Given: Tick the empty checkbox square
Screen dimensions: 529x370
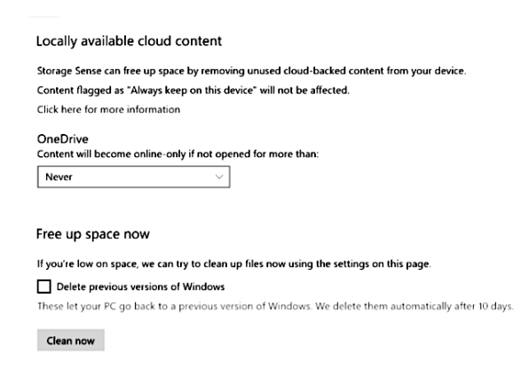Looking at the screenshot, I should (44, 287).
